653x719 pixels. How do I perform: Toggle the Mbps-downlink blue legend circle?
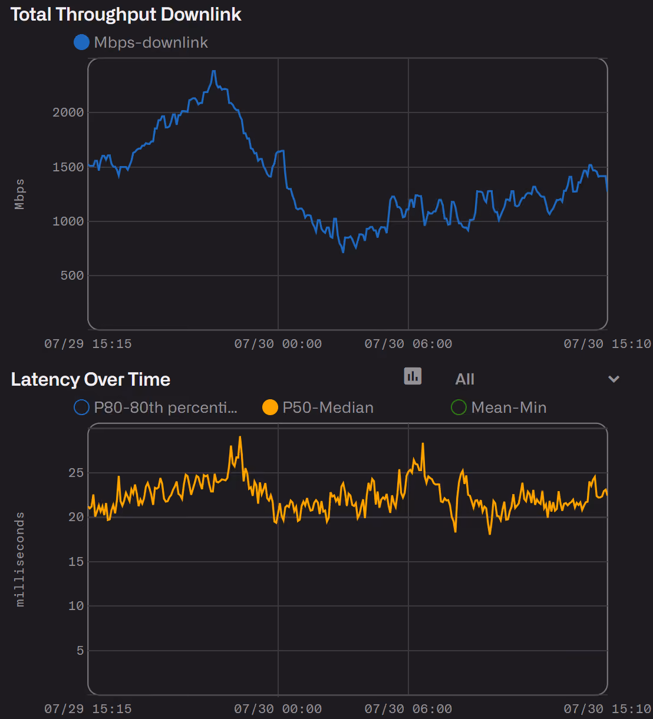point(81,42)
